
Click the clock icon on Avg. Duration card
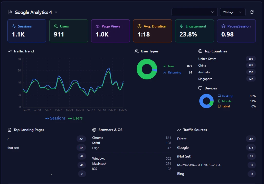139,26
